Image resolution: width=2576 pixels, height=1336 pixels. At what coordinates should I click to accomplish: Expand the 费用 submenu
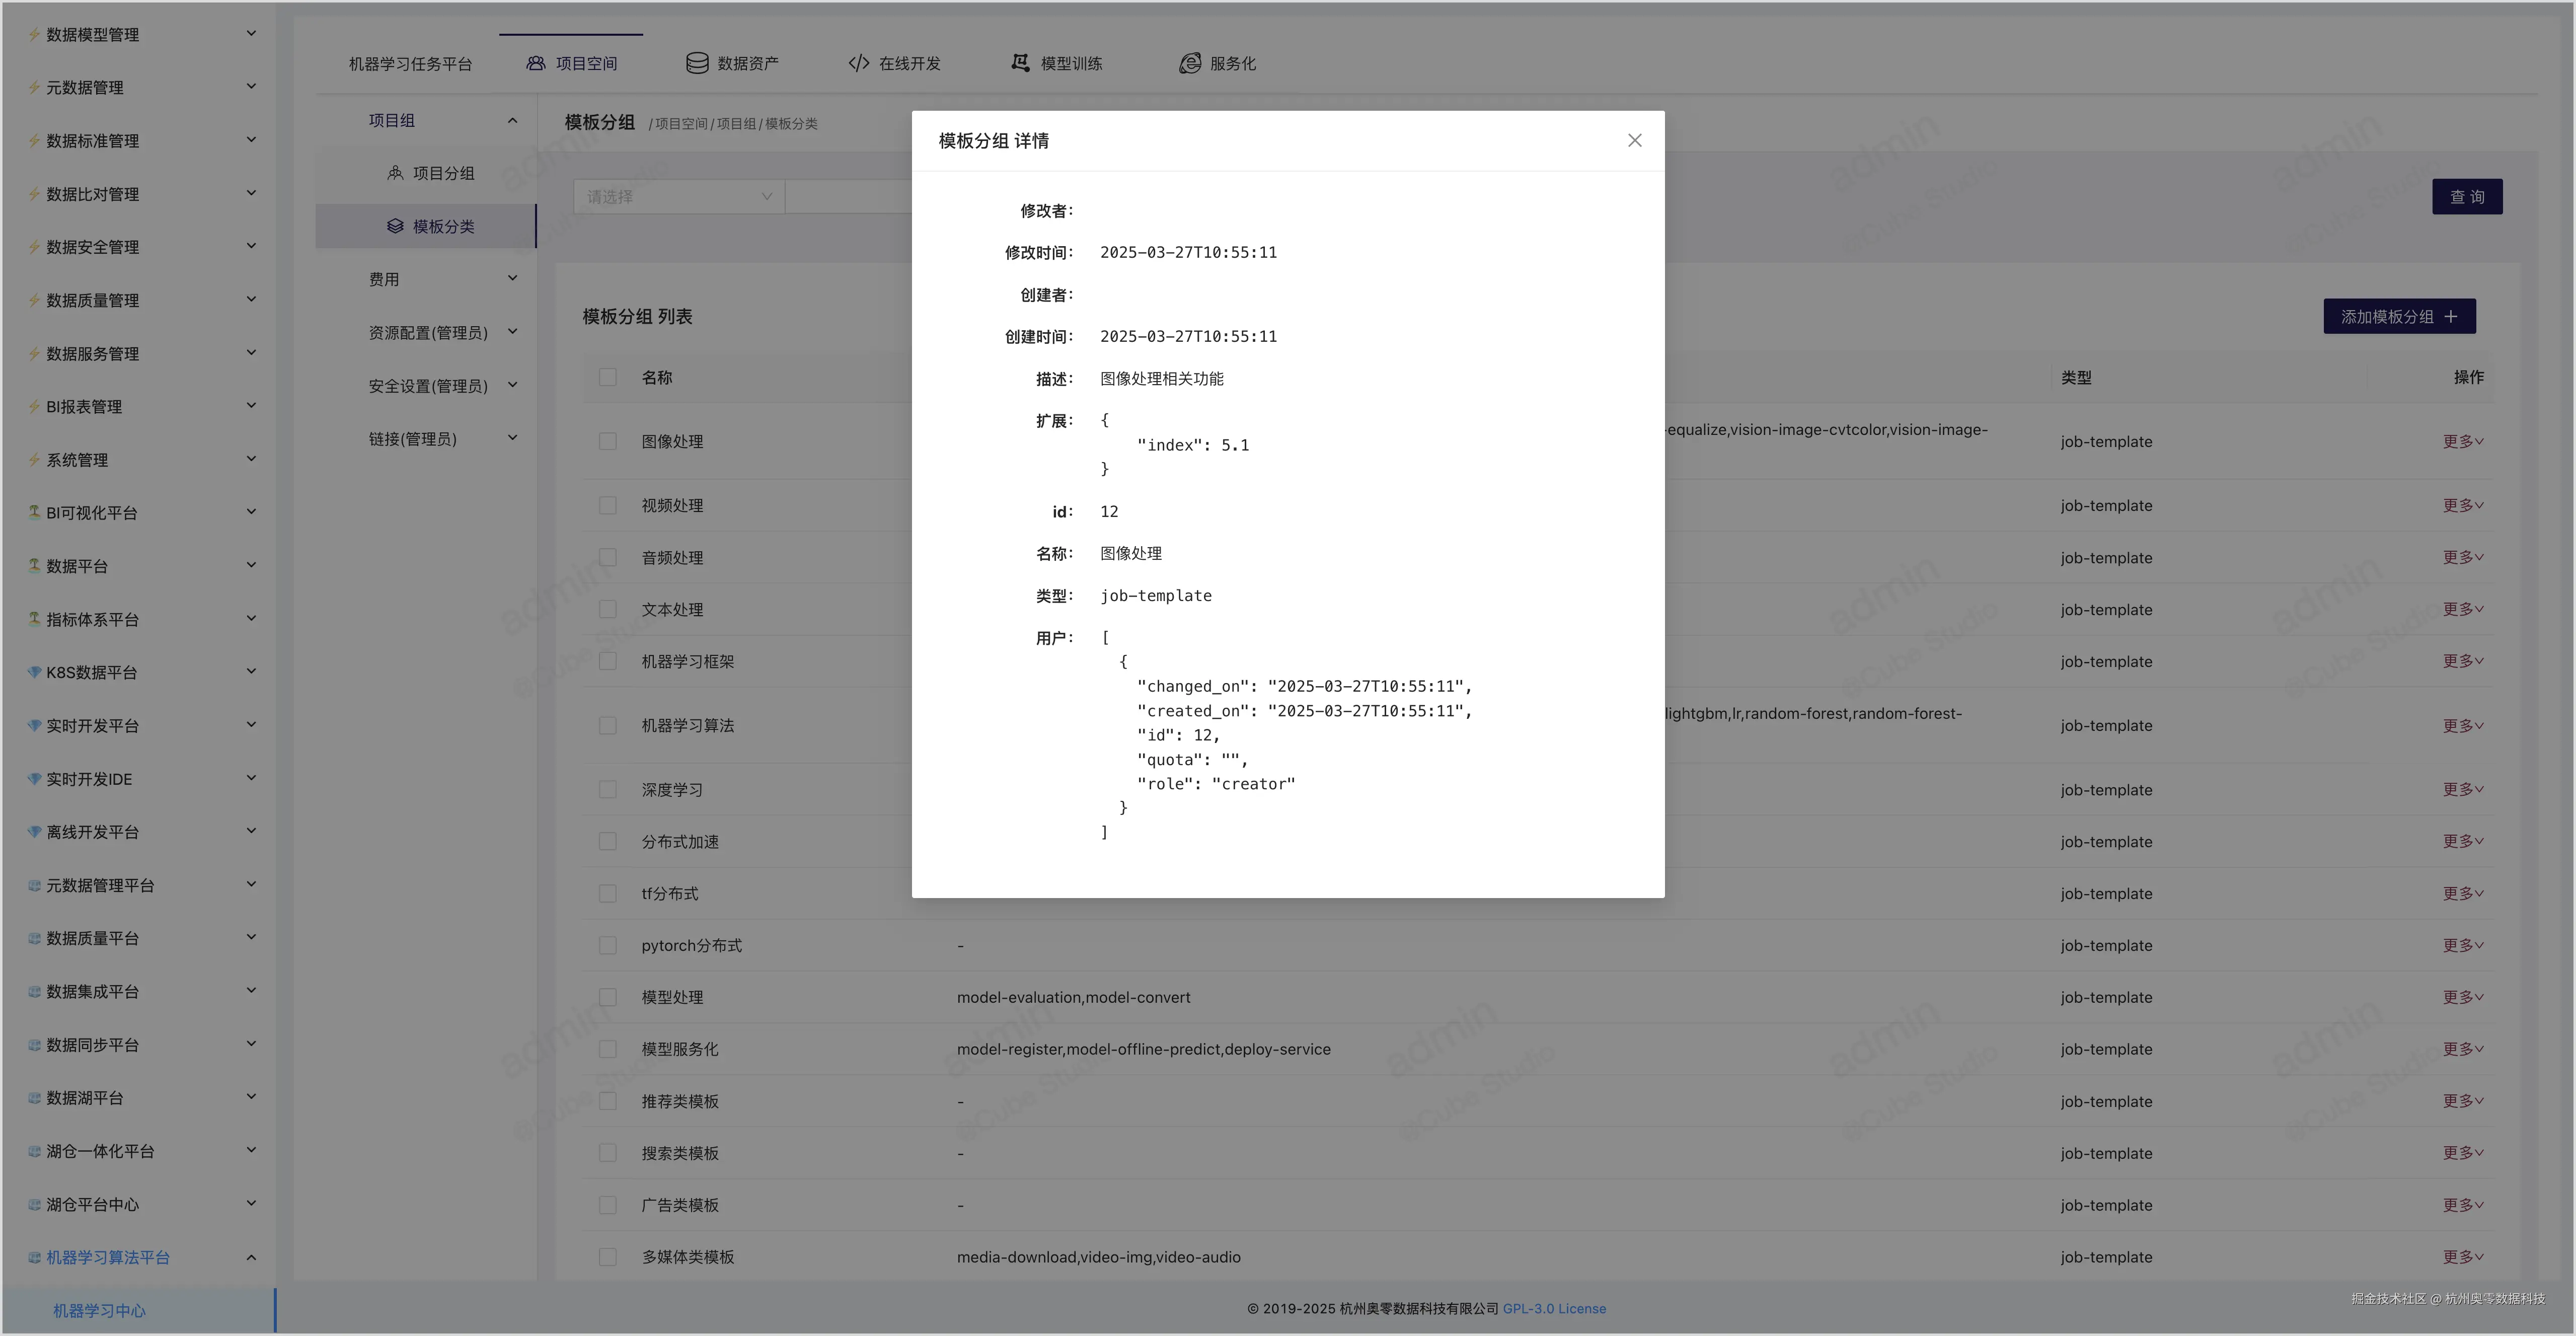(440, 279)
